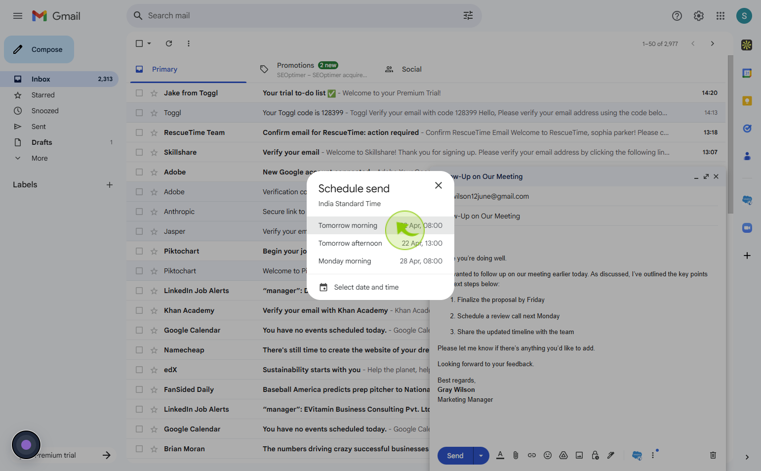761x471 pixels.
Task: Insert signature pen icon
Action: pos(611,455)
